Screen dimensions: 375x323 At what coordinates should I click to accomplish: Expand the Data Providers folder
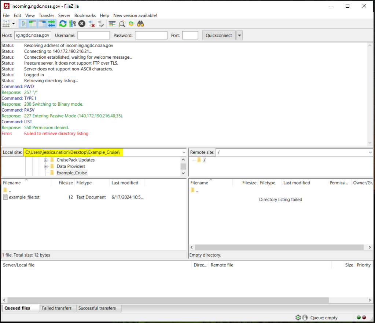46,166
